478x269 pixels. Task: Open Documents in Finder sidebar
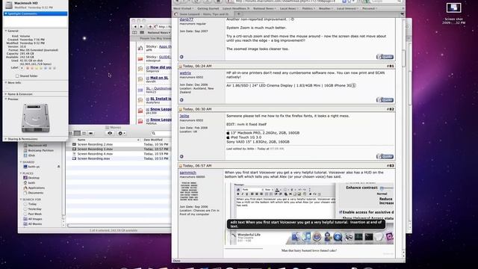pos(33,193)
